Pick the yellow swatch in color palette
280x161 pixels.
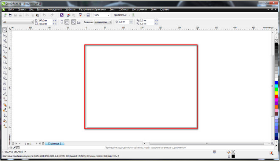[276, 93]
